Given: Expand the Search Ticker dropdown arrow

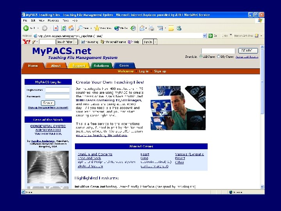Looking at the screenshot, I should point(76,42).
